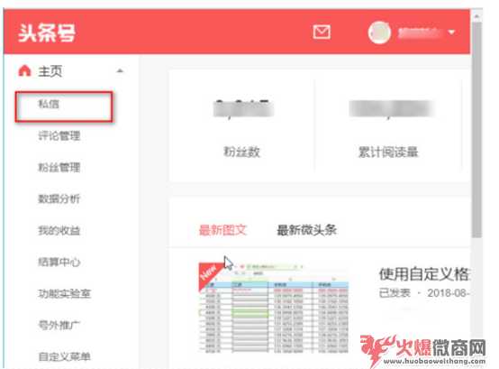Open 自定义菜单 in the sidebar

coord(65,356)
